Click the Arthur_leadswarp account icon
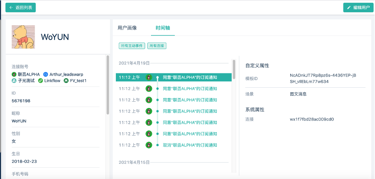 (46, 75)
